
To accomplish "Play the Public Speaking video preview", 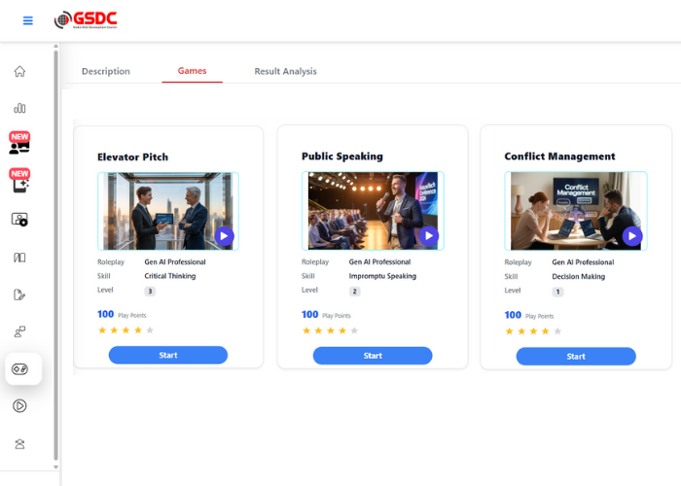I will [428, 235].
